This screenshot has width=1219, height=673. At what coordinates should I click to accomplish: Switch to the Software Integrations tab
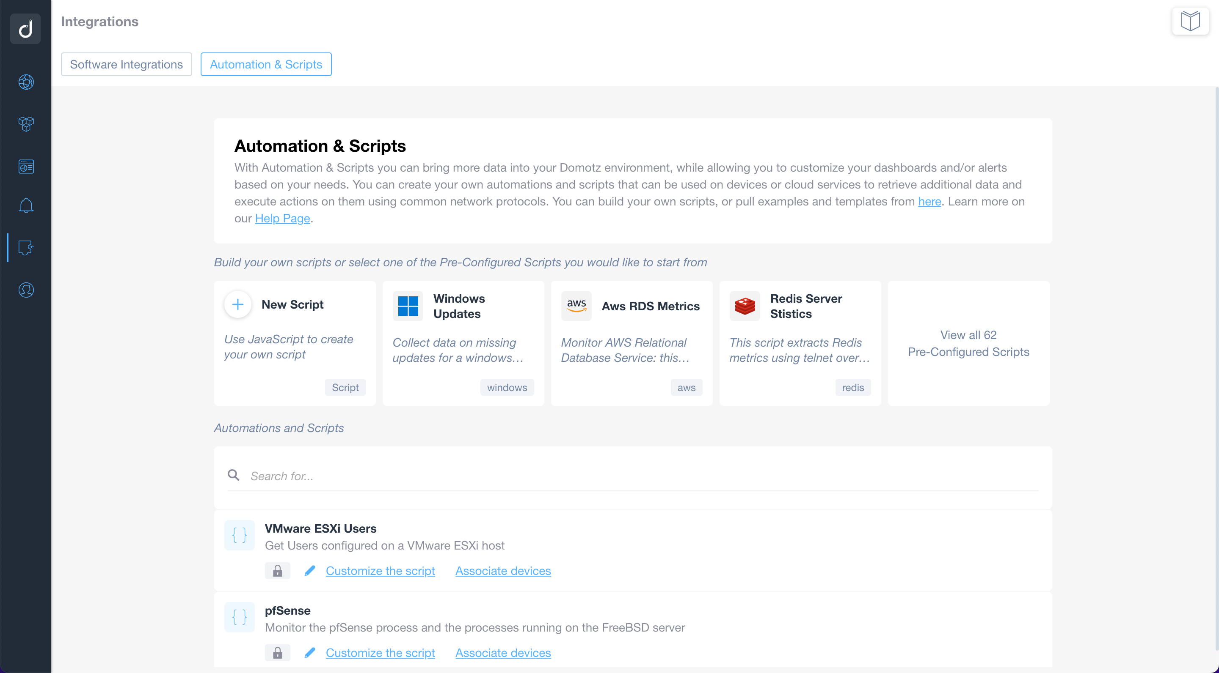tap(126, 64)
